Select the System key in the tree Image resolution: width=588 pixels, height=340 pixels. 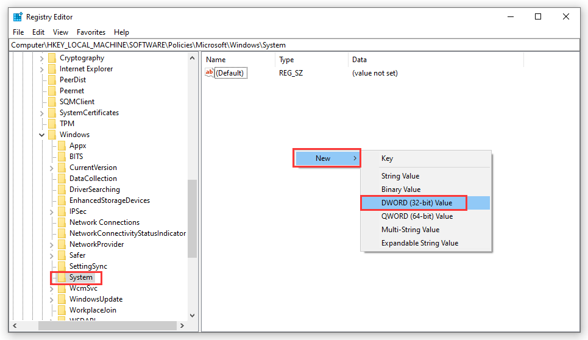click(x=80, y=277)
